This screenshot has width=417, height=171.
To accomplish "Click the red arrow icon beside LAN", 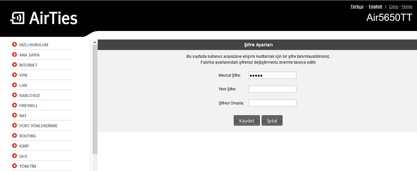I will click(x=14, y=85).
